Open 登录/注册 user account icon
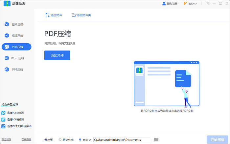This screenshot has height=144, width=230. point(164,4)
